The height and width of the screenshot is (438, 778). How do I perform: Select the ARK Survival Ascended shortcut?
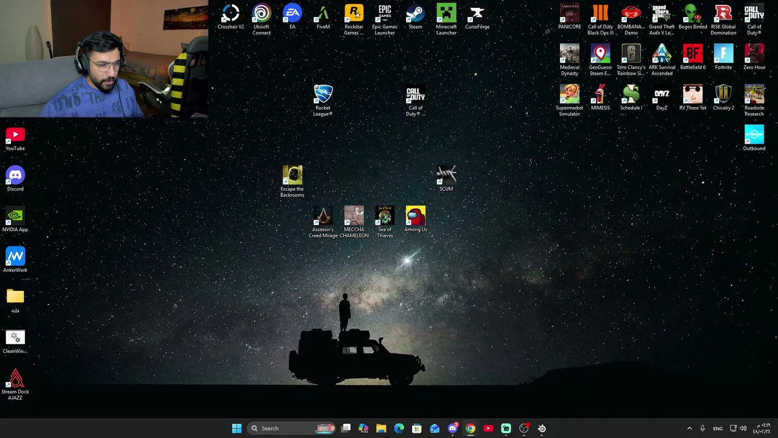(662, 60)
